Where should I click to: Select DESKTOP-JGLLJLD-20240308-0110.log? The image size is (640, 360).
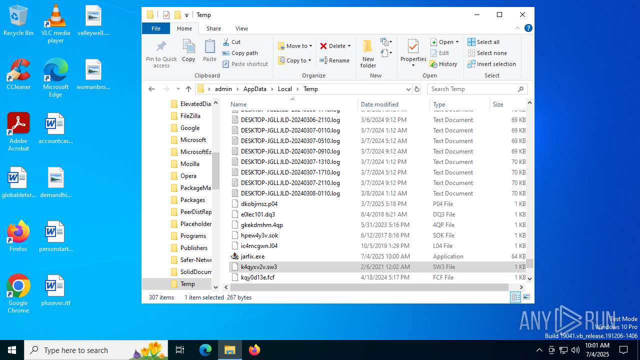[x=290, y=193]
